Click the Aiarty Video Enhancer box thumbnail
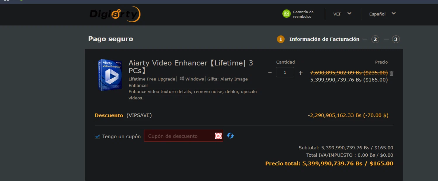438x181 pixels. click(x=110, y=75)
